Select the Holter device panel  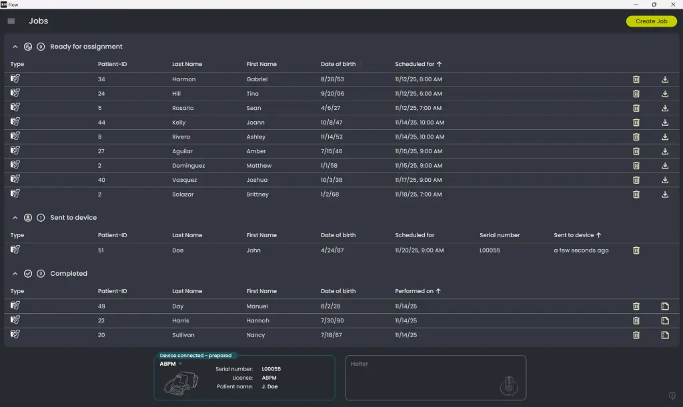[435, 378]
